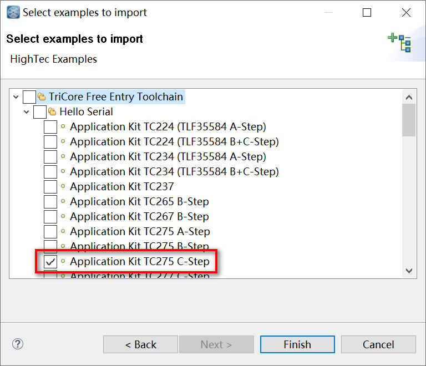Click scrollbar up arrow in examples list

pyautogui.click(x=409, y=97)
